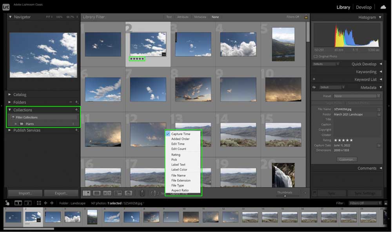Image resolution: width=392 pixels, height=232 pixels.
Task: Add keyword with the Keyword List plus icon
Action: (x=314, y=79)
